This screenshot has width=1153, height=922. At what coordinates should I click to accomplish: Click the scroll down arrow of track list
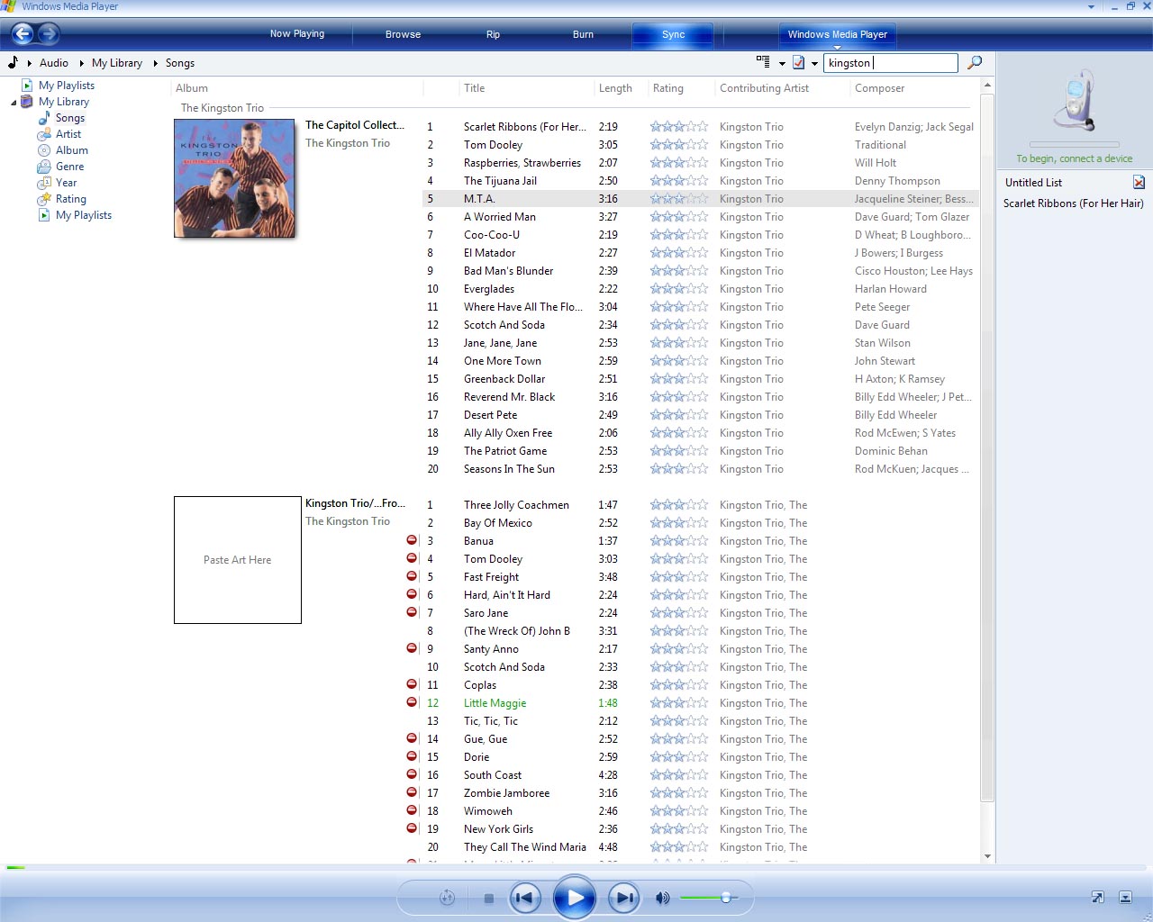click(x=987, y=856)
